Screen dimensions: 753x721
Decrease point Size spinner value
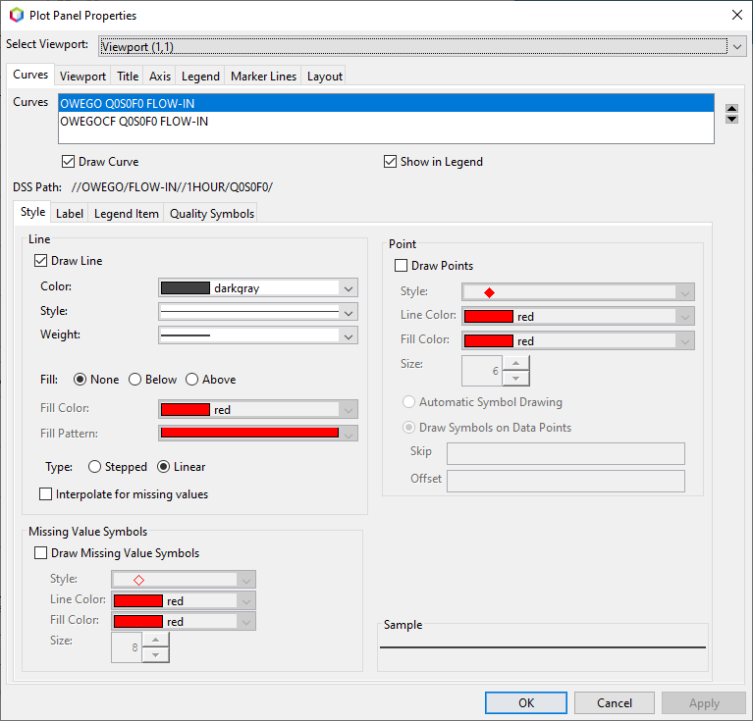click(x=515, y=379)
